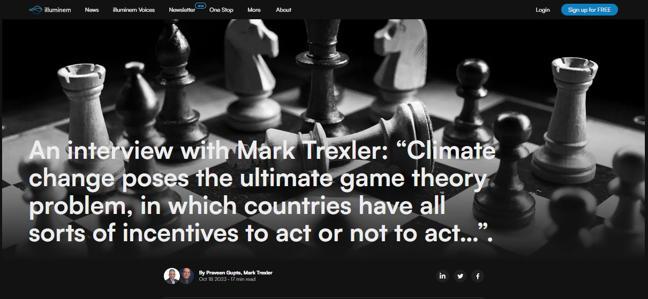This screenshot has height=299, width=648.
Task: Open Mark Trexler's author avatar
Action: coord(186,276)
